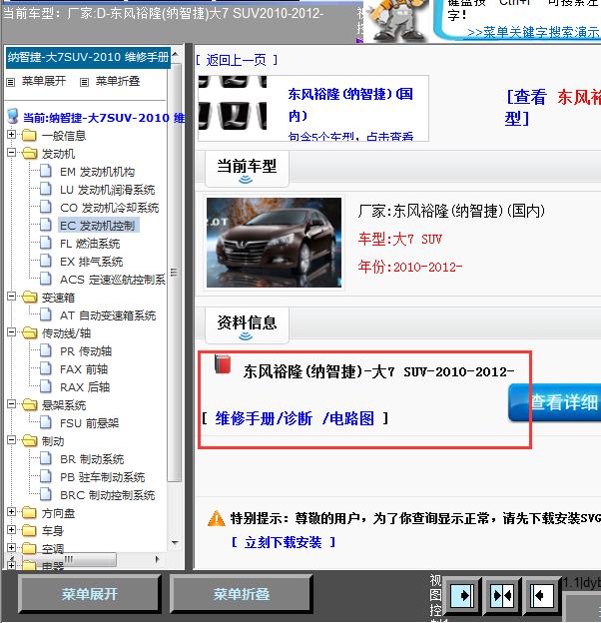Open the 菜单关键字搜索演示 link
Screen dimensions: 601x623
coord(533,32)
